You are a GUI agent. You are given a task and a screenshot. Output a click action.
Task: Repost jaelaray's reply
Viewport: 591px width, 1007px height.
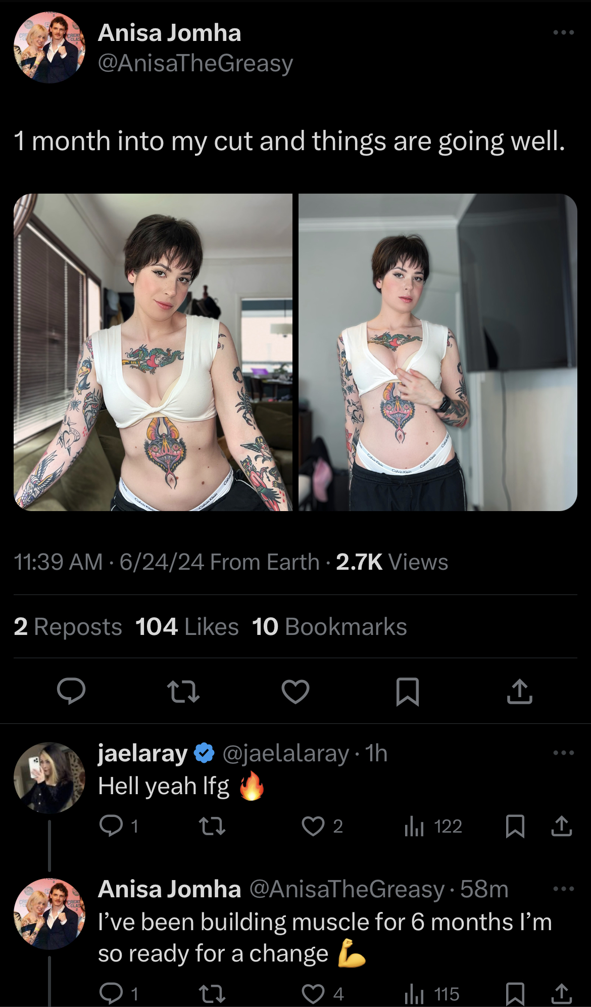coord(212,826)
